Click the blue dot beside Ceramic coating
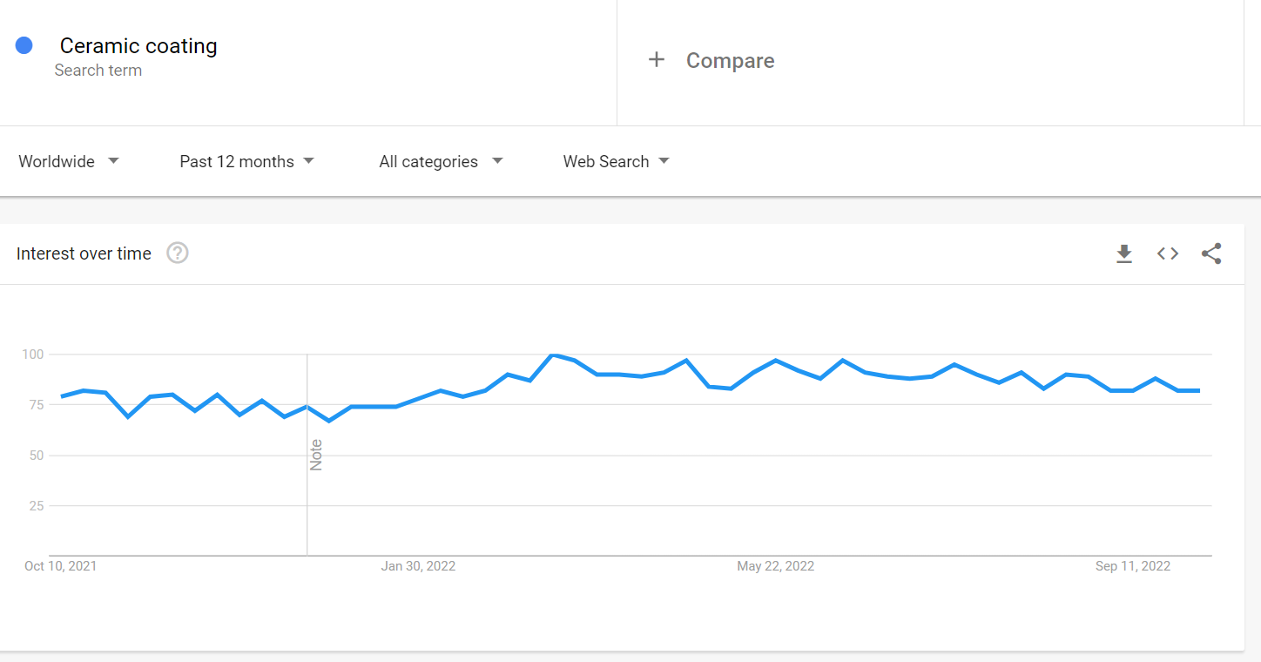This screenshot has height=662, width=1261. point(24,45)
